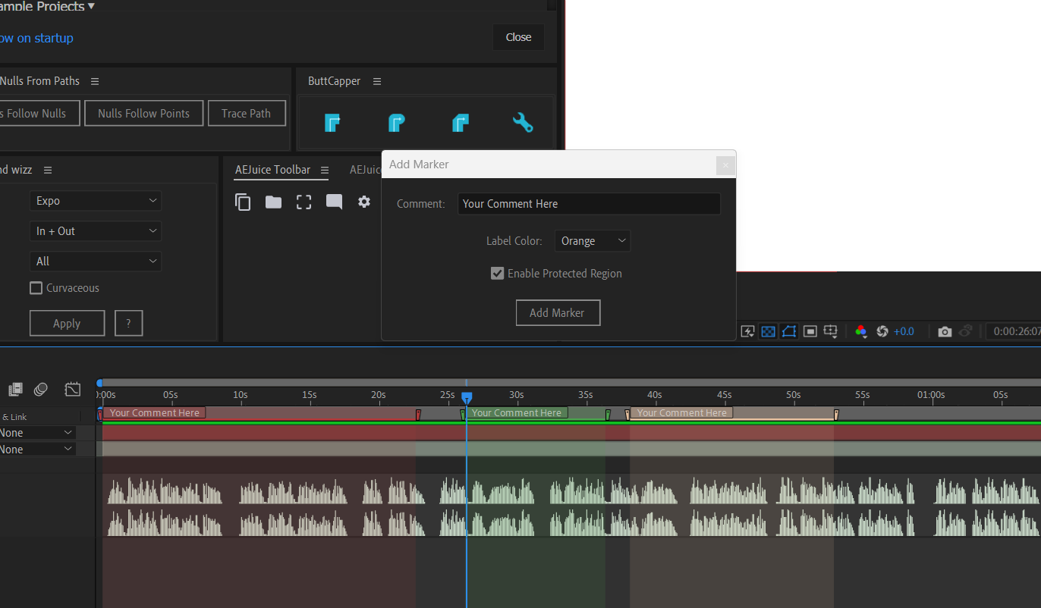The image size is (1041, 608).
Task: Click the red Your Comment Here marker
Action: pyautogui.click(x=154, y=413)
